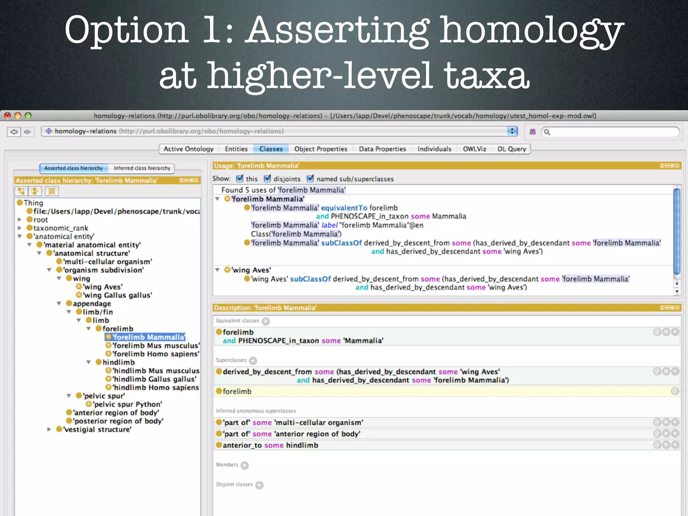
Task: Annotate the forelimb superclass row
Action: [x=675, y=391]
